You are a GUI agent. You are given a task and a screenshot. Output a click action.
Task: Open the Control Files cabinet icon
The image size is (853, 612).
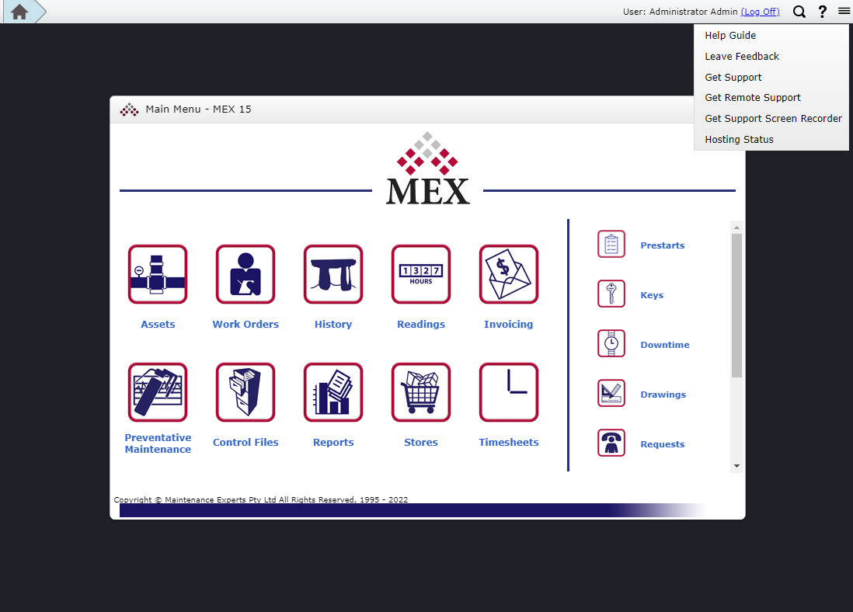point(245,392)
